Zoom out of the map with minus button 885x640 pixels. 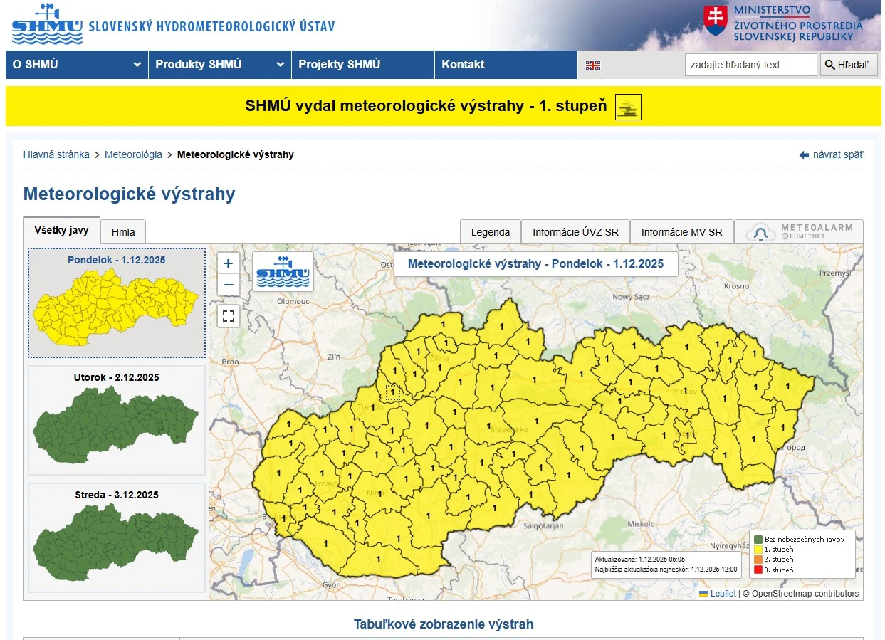tap(228, 285)
